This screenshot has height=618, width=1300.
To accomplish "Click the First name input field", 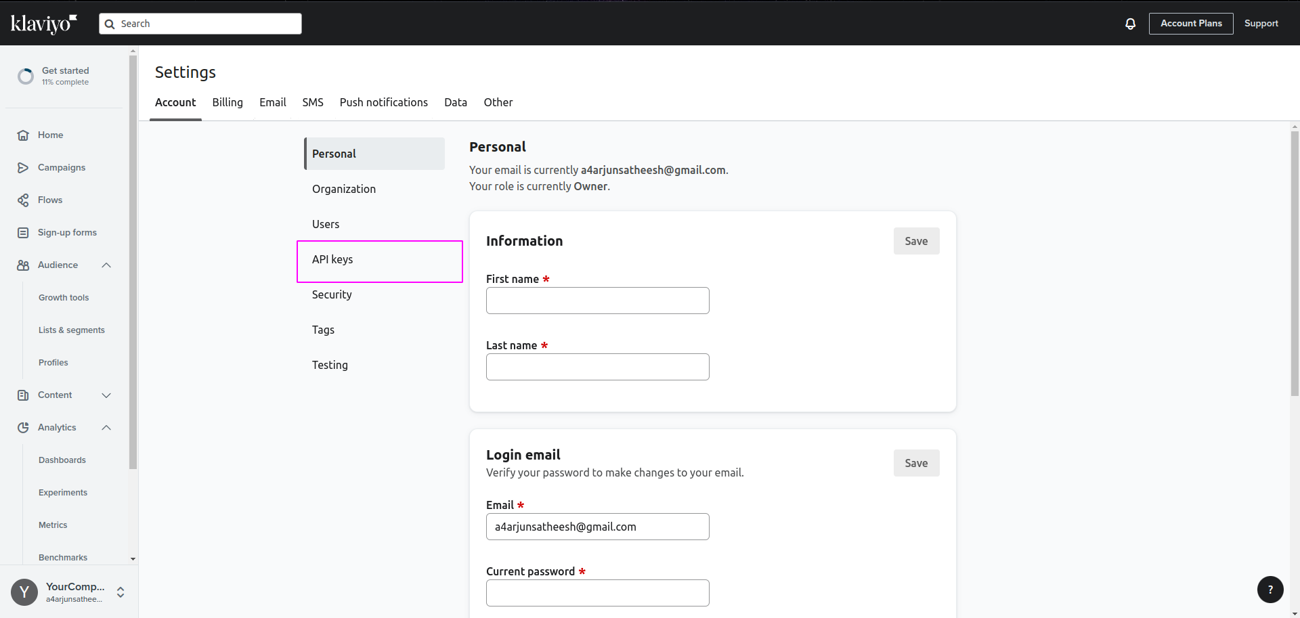I will pos(597,301).
